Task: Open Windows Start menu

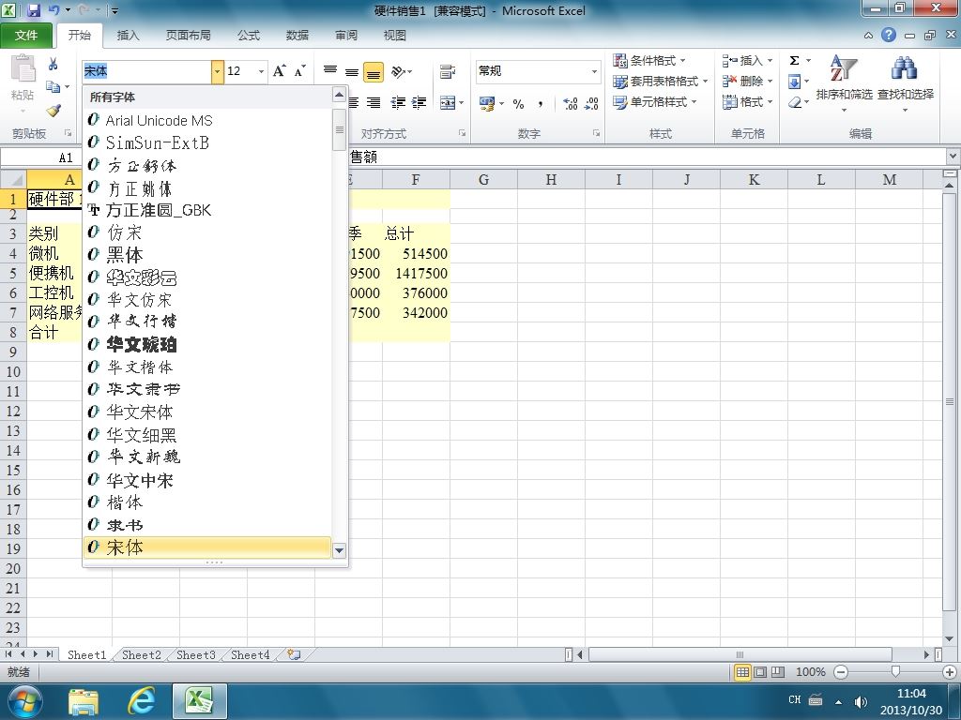Action: coord(24,701)
